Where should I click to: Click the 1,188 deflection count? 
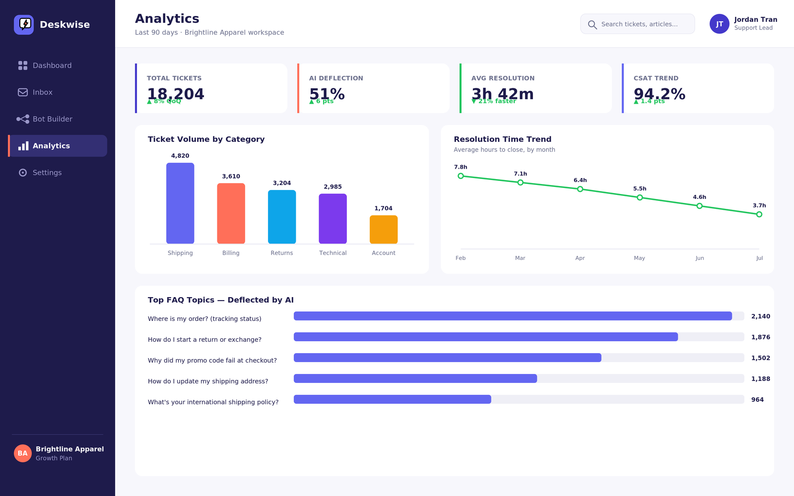click(761, 379)
